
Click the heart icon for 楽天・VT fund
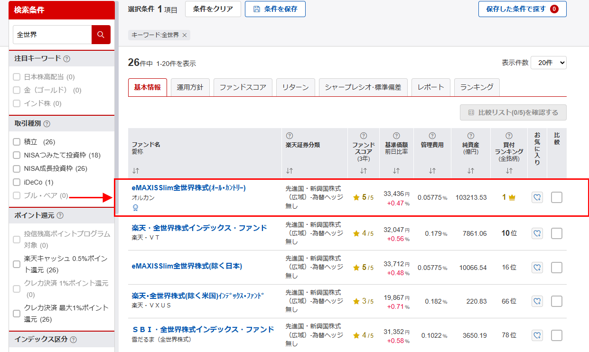pos(537,233)
